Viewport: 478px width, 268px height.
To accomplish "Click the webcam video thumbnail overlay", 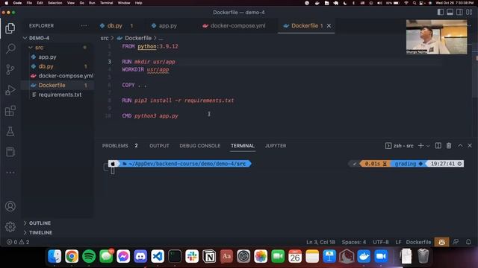I will [x=436, y=37].
